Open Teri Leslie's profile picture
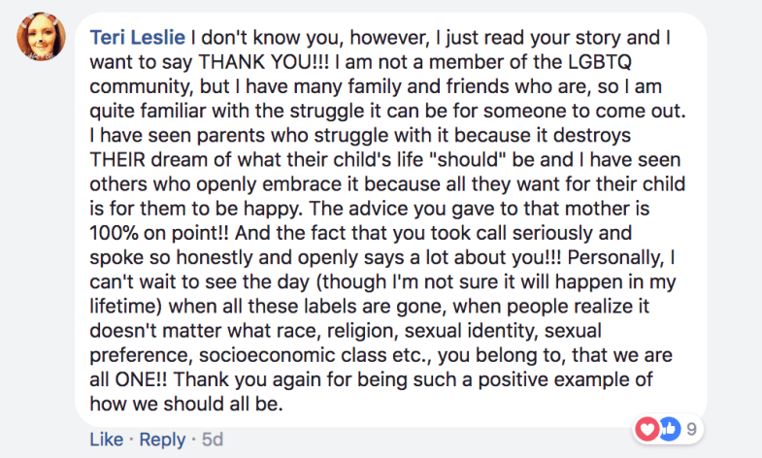Screen dimensions: 762x458 coord(41,37)
